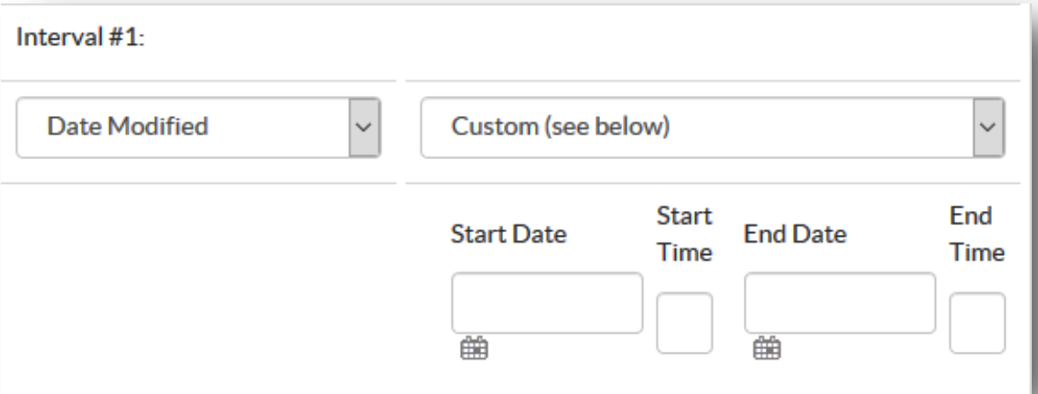The image size is (1038, 394).
Task: Expand the Custom (see below) dropdown arrow
Action: pyautogui.click(x=989, y=127)
